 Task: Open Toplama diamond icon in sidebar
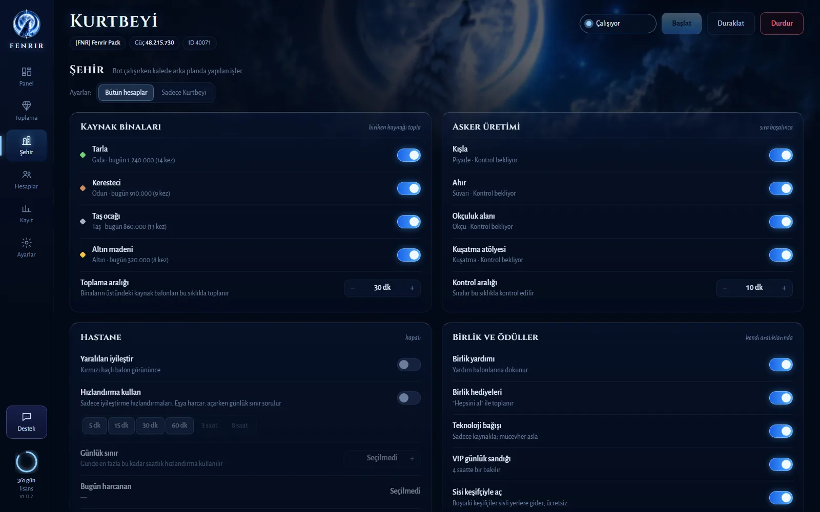tap(27, 106)
